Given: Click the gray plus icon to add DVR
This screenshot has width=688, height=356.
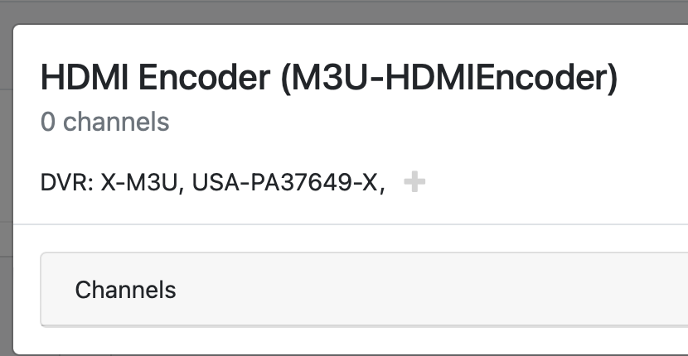Looking at the screenshot, I should pos(414,182).
